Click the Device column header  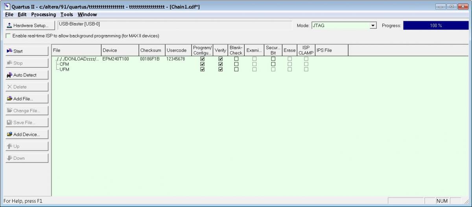coord(120,50)
